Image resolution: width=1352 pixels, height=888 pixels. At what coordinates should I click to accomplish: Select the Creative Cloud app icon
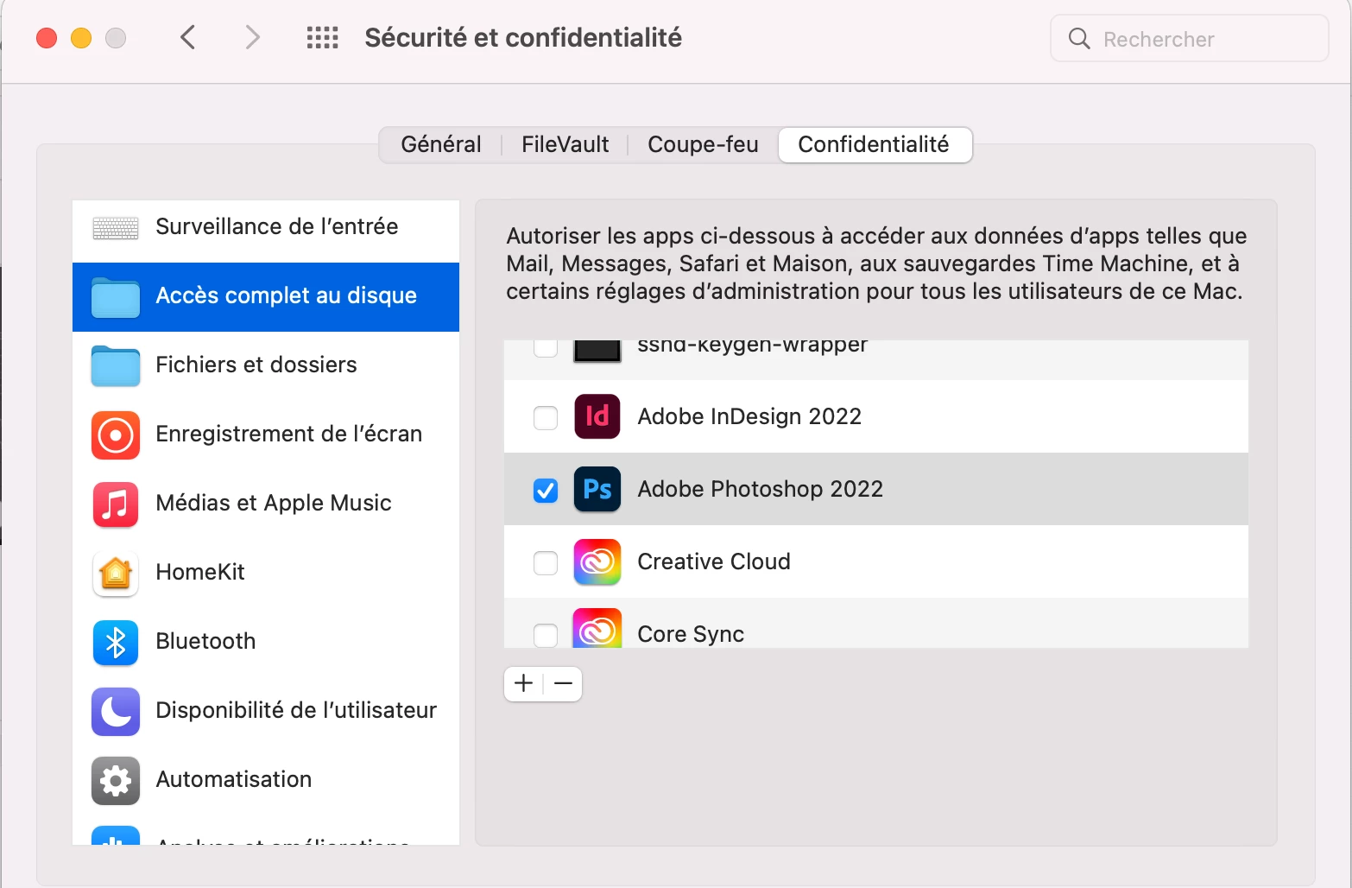[x=597, y=561]
